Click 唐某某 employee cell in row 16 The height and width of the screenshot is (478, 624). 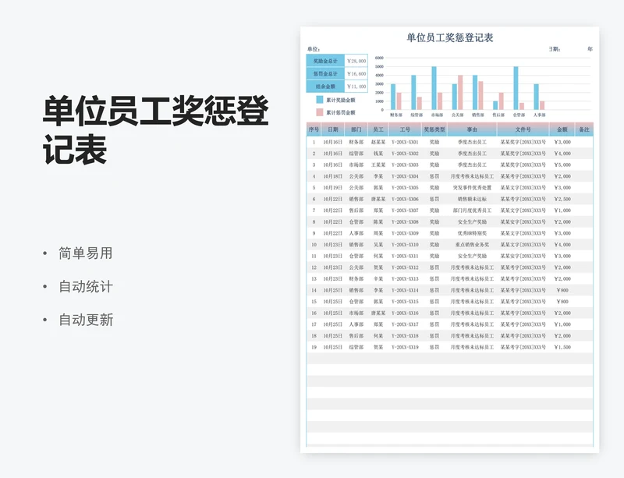[x=378, y=313]
